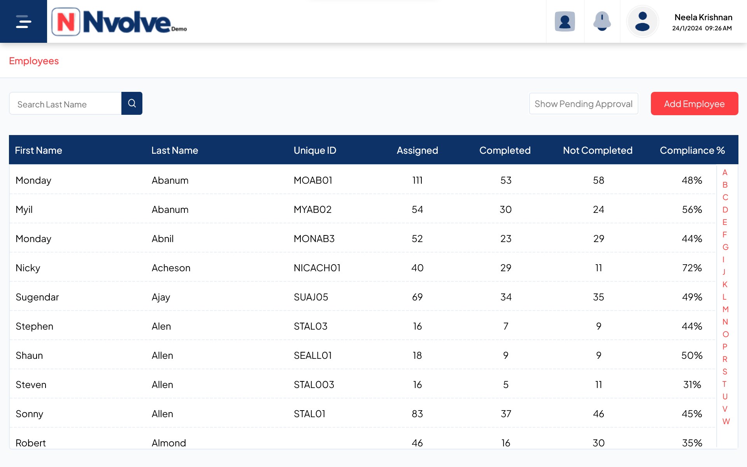
Task: Open the contacts card icon
Action: coord(565,21)
